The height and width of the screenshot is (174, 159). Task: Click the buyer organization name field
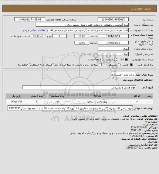[x=82, y=25]
